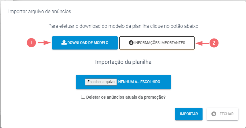
Task: Click the X icon inside FECHAR button
Action: [214, 114]
